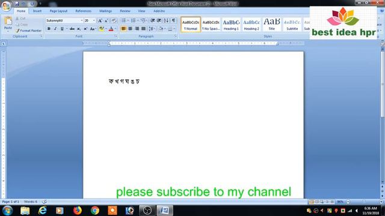Image resolution: width=385 pixels, height=216 pixels.
Task: Open the Mailings tab
Action: pos(106,11)
